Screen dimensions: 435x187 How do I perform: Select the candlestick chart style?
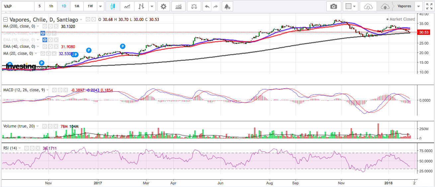[x=113, y=6]
